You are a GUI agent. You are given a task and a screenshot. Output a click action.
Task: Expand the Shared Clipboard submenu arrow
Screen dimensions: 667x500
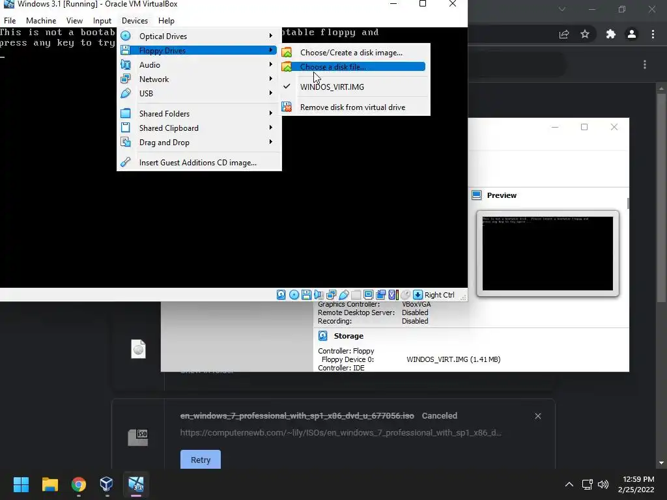(x=270, y=128)
